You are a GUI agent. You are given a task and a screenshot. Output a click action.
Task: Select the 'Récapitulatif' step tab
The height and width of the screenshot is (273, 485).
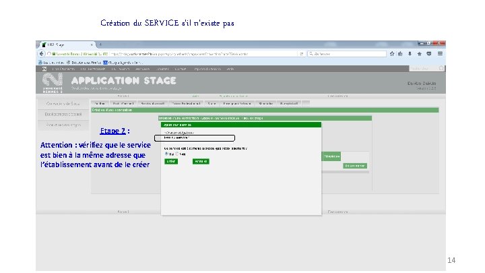point(289,103)
